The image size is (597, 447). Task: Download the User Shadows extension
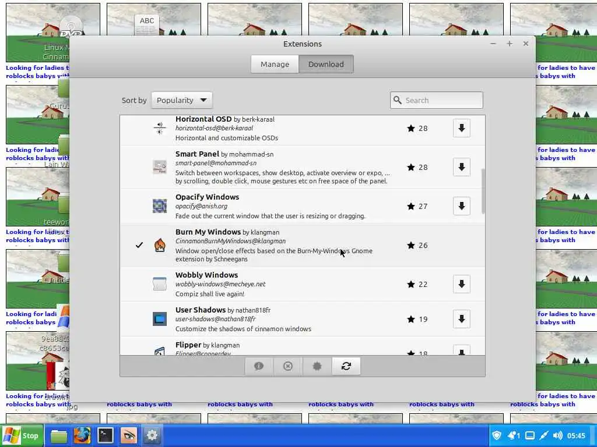[x=462, y=319]
